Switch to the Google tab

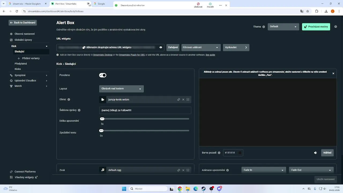coord(101,4)
